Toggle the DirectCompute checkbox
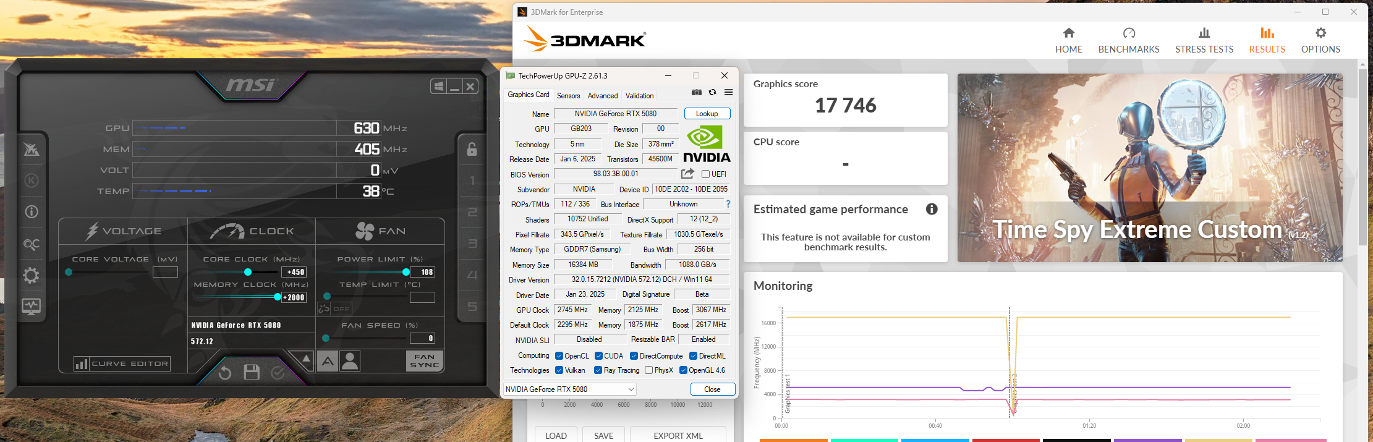 tap(634, 356)
